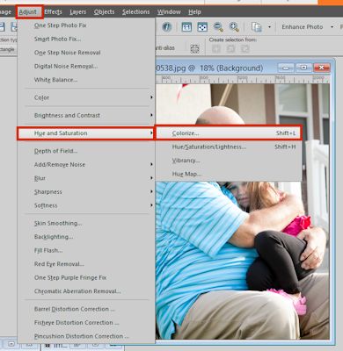Image resolution: width=343 pixels, height=351 pixels.
Task: Click the copy/paste documents icon
Action: tap(257, 27)
